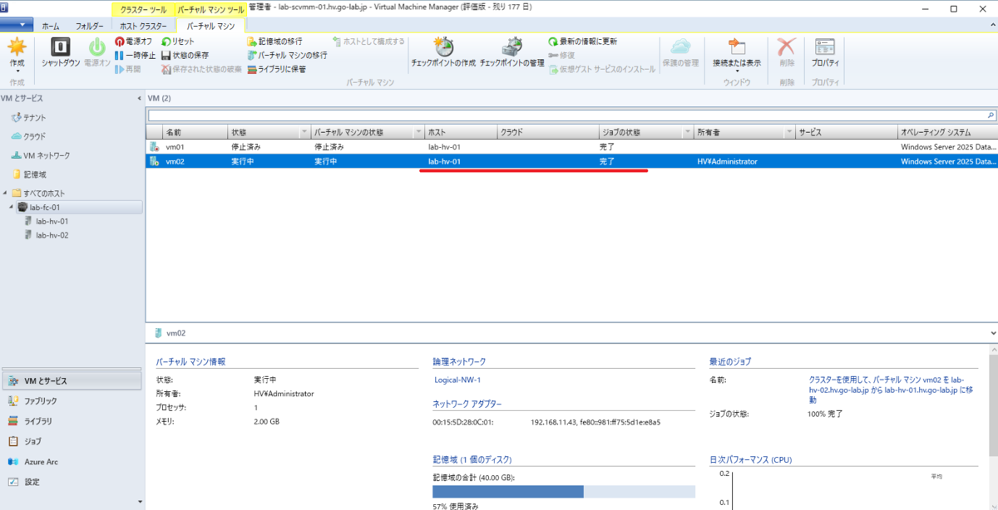This screenshot has height=510, width=998.
Task: Open プロパティ (Properties) from the ribbon
Action: (825, 53)
